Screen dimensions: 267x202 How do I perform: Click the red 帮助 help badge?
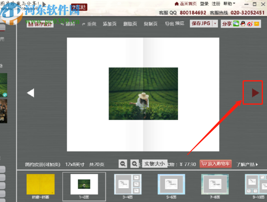79,7
